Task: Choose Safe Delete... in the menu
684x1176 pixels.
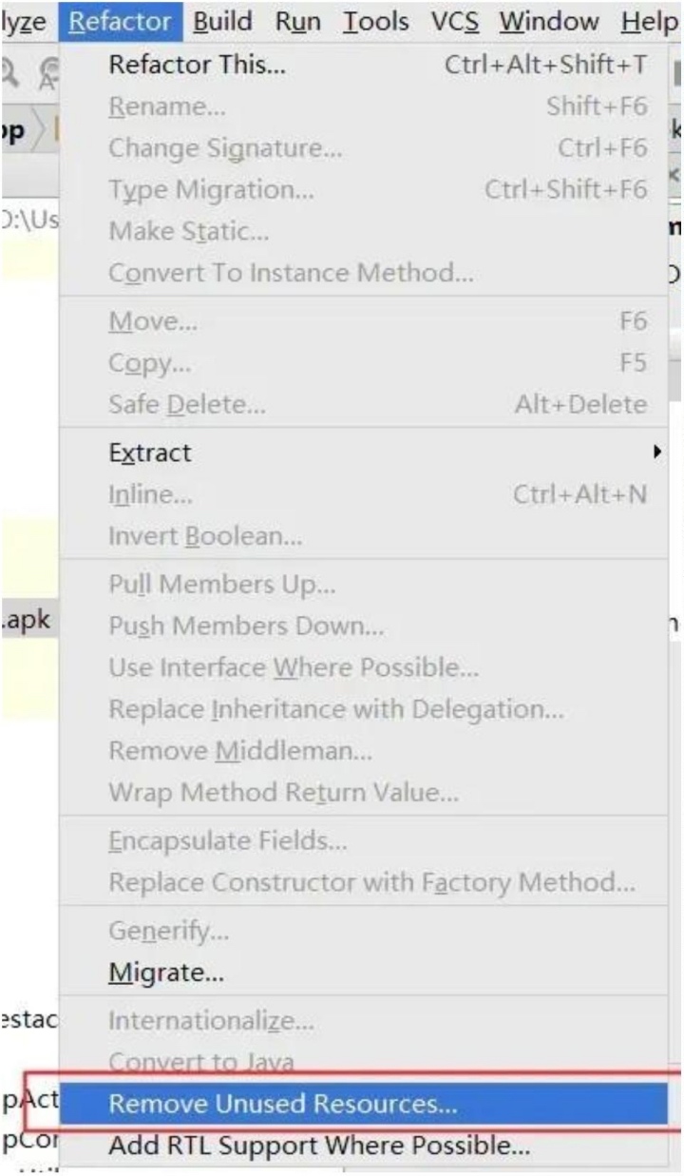Action: tap(187, 405)
